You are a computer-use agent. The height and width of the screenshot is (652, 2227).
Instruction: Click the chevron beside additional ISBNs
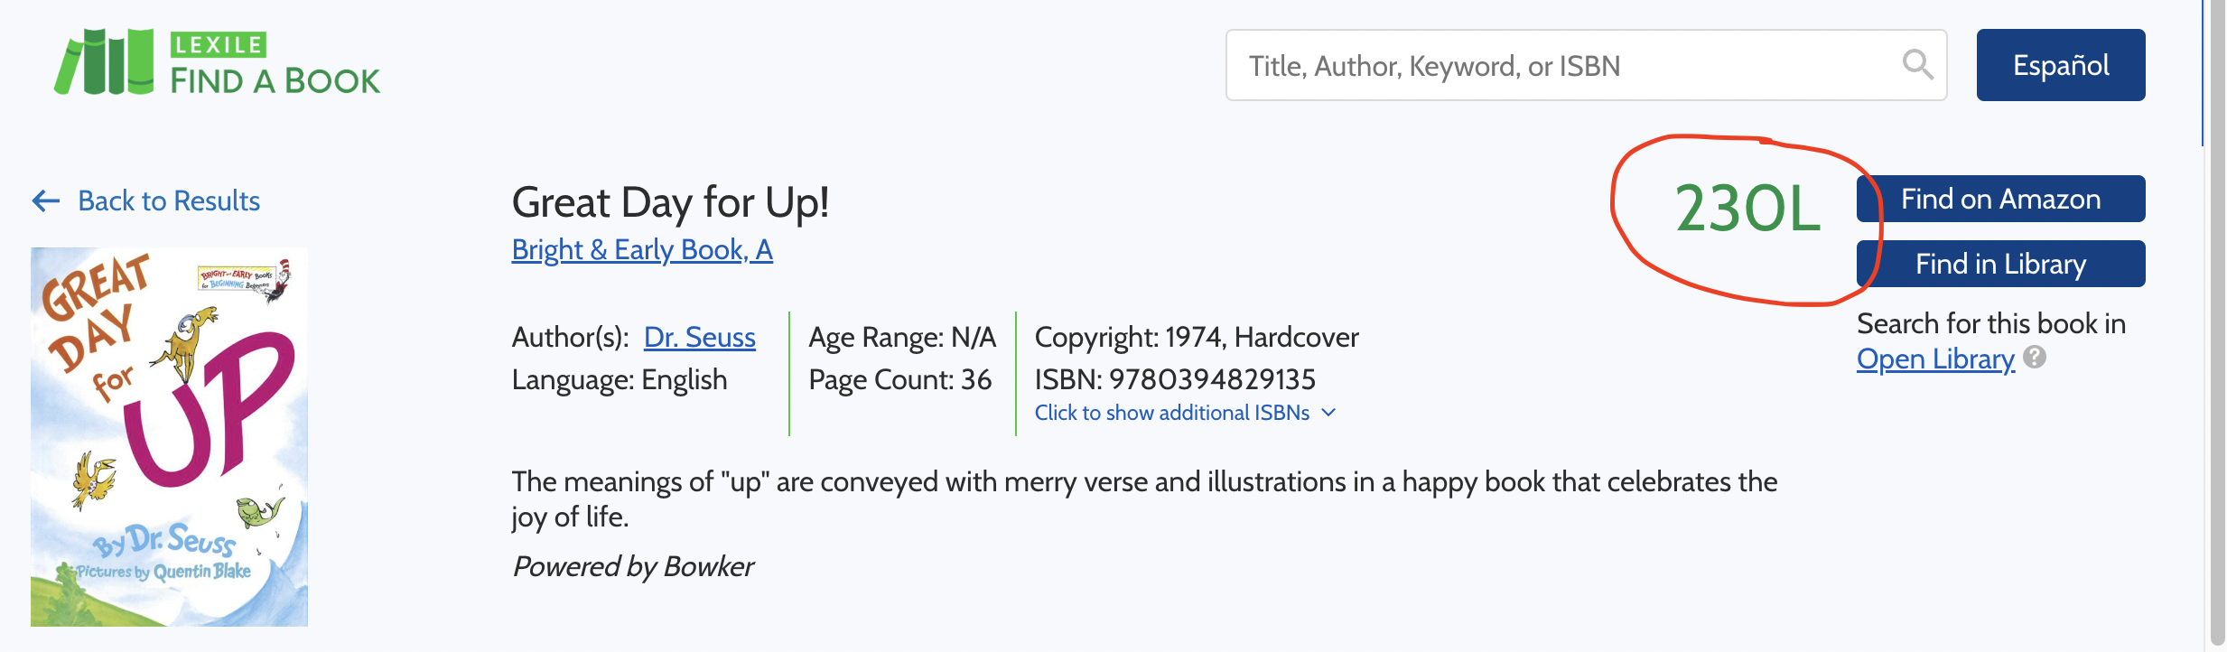click(x=1328, y=413)
